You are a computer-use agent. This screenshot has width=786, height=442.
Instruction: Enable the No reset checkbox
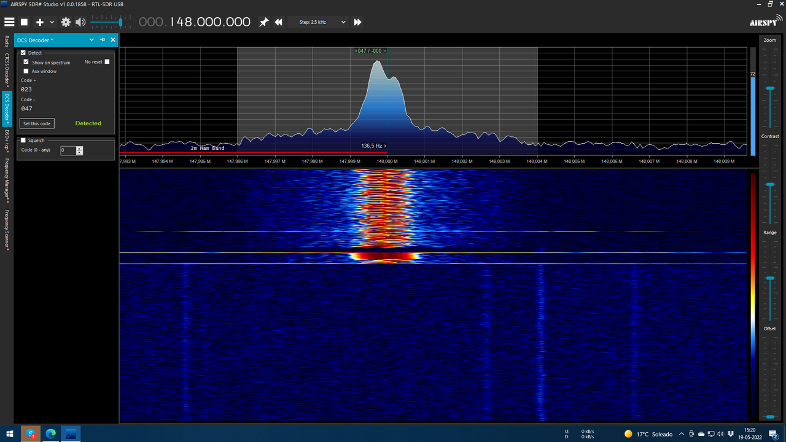point(107,61)
